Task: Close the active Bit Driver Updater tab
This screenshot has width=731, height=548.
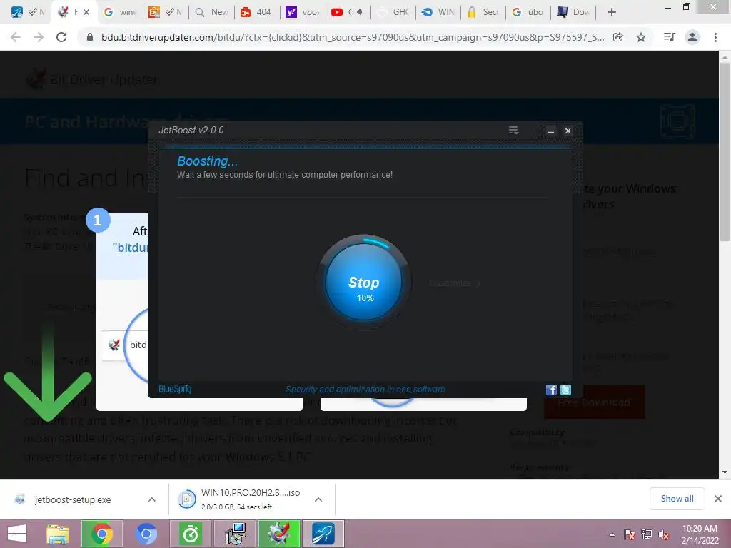Action: pos(86,13)
